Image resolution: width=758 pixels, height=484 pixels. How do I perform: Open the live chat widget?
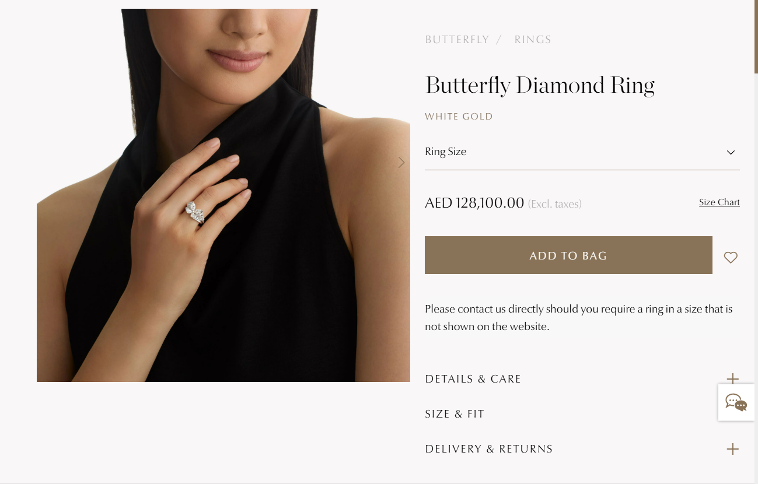[736, 402]
